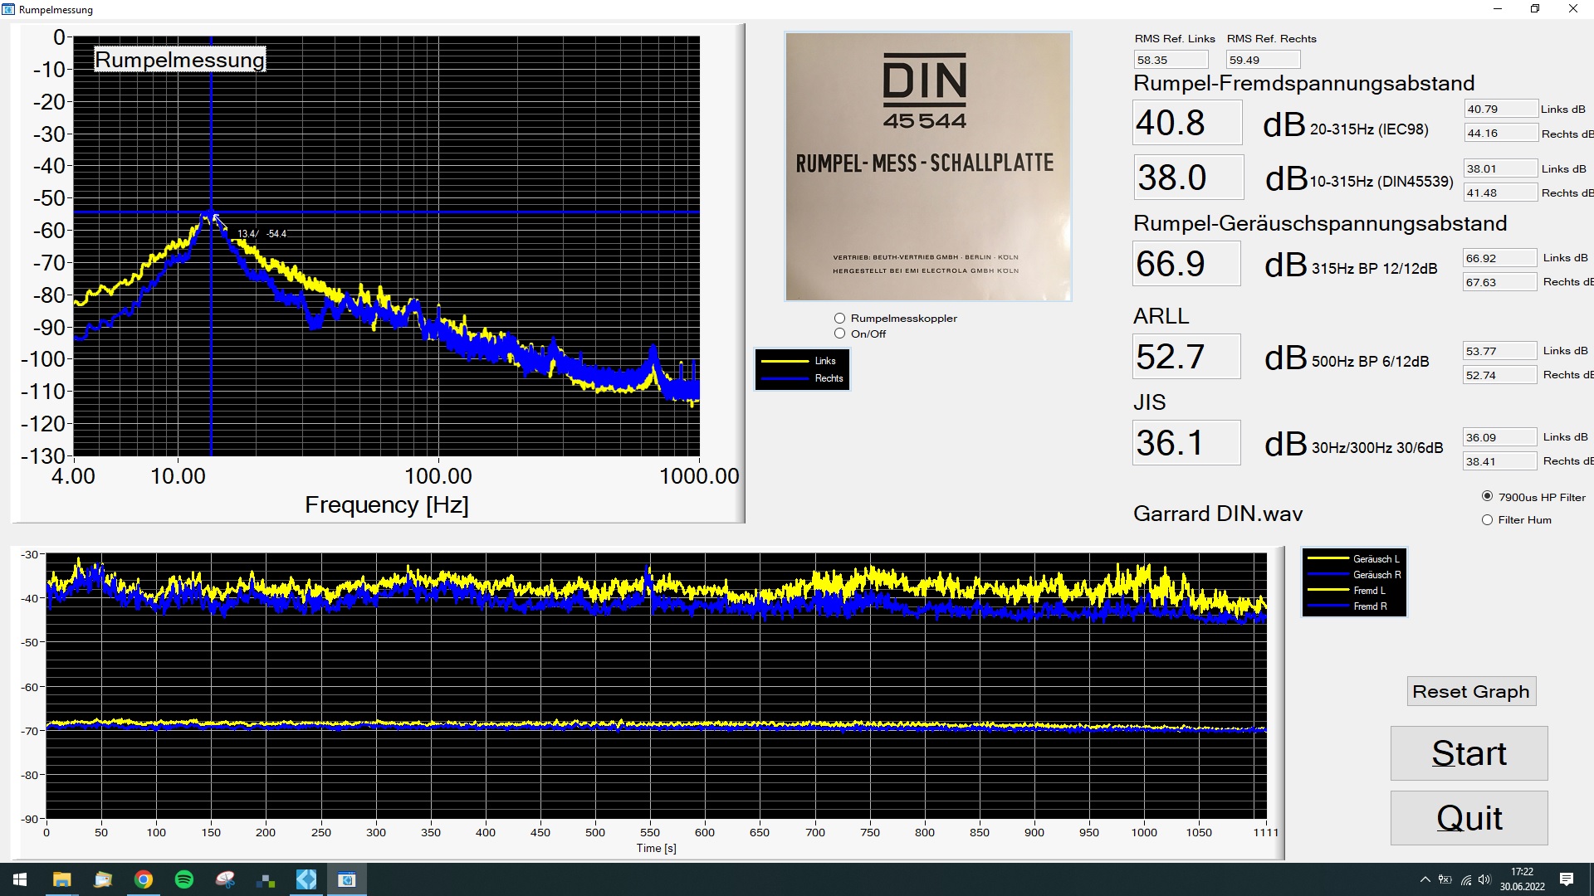Open Google Chrome from the taskbar
This screenshot has height=896, width=1594.
pyautogui.click(x=144, y=879)
